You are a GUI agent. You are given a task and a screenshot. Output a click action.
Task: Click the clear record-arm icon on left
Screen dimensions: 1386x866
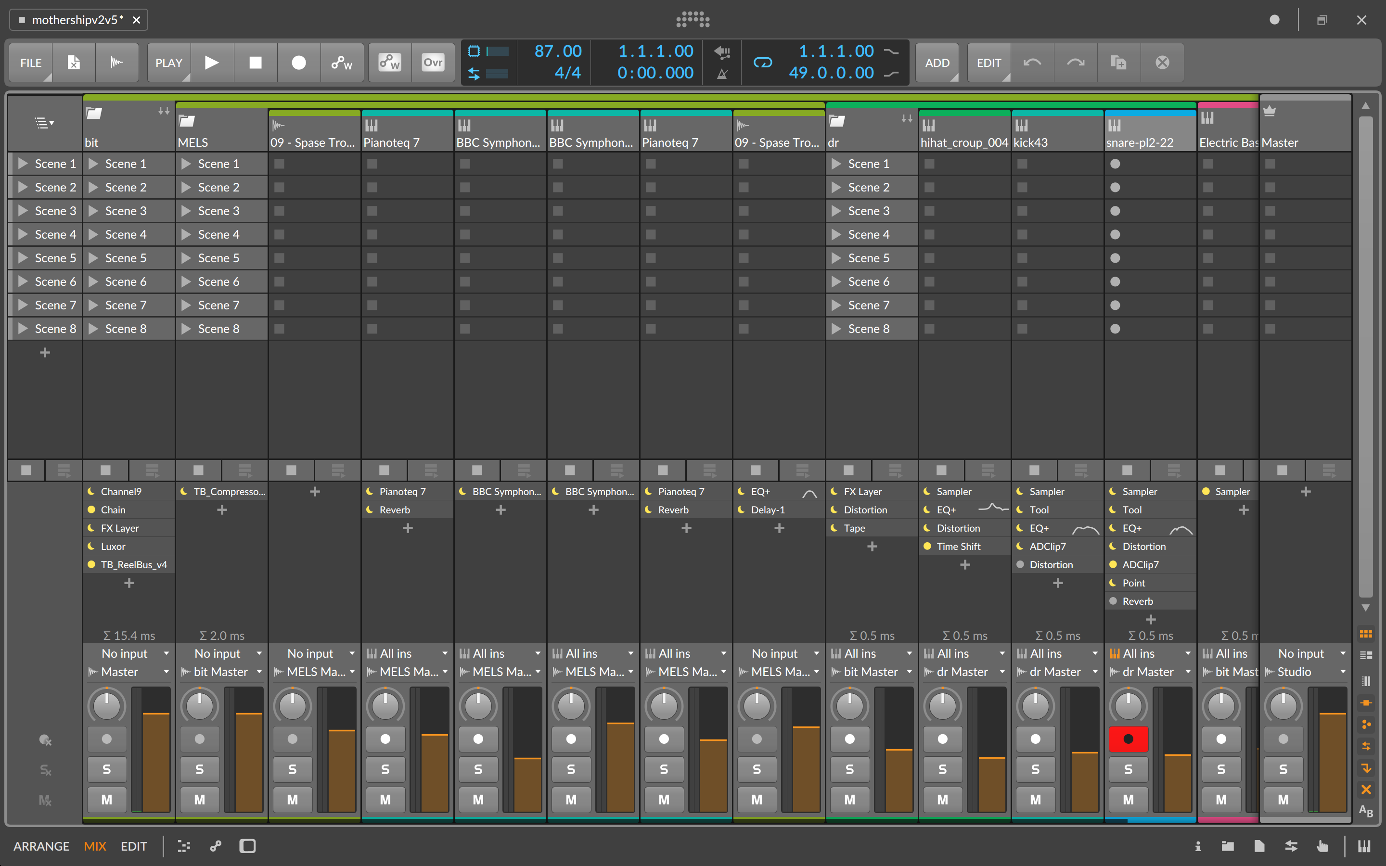45,740
